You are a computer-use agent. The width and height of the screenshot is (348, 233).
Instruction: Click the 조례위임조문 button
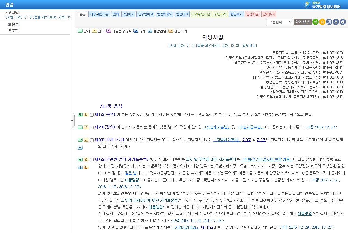tap(201, 14)
